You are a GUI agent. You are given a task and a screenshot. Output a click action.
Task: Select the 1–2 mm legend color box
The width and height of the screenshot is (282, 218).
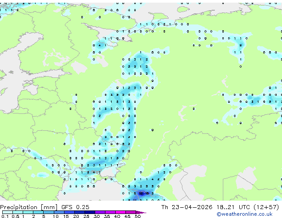click(28, 212)
